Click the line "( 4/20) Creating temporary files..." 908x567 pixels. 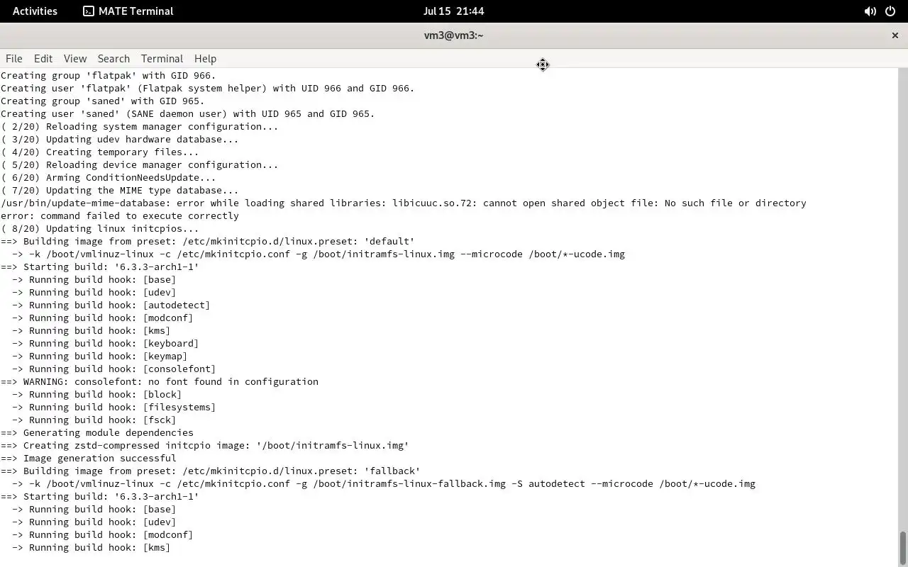coord(100,152)
